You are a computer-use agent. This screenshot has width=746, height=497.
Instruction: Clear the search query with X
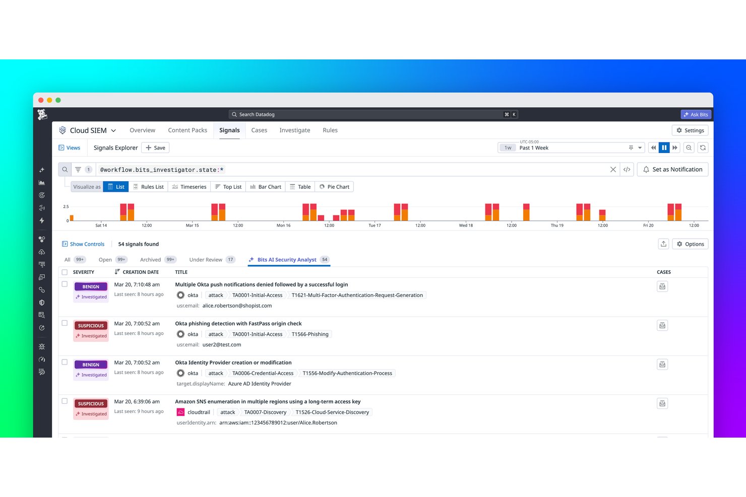click(x=613, y=170)
